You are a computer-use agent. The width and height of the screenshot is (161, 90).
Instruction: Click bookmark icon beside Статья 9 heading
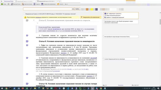tap(27, 41)
